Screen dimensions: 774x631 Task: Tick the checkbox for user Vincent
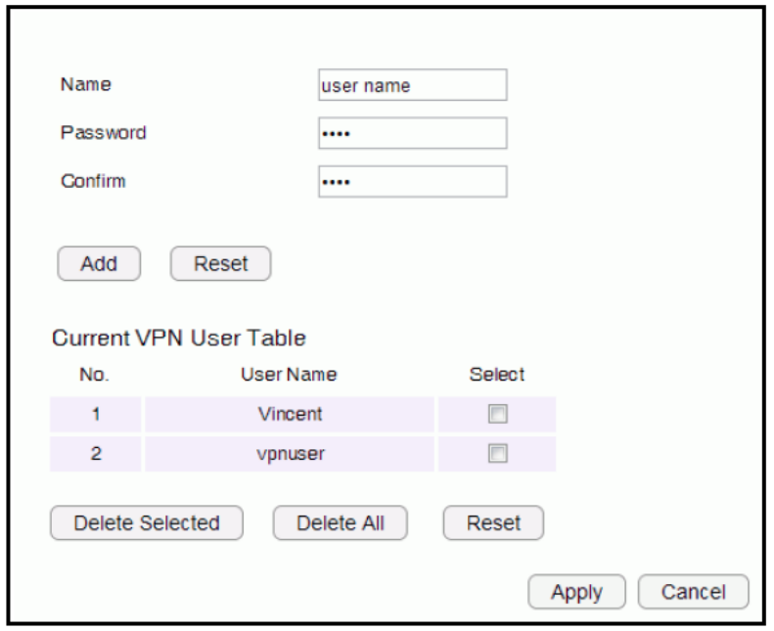[497, 415]
